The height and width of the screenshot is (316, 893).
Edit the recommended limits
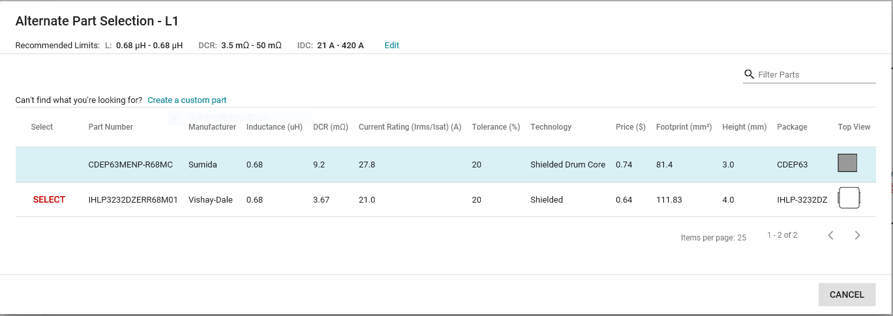click(x=391, y=46)
